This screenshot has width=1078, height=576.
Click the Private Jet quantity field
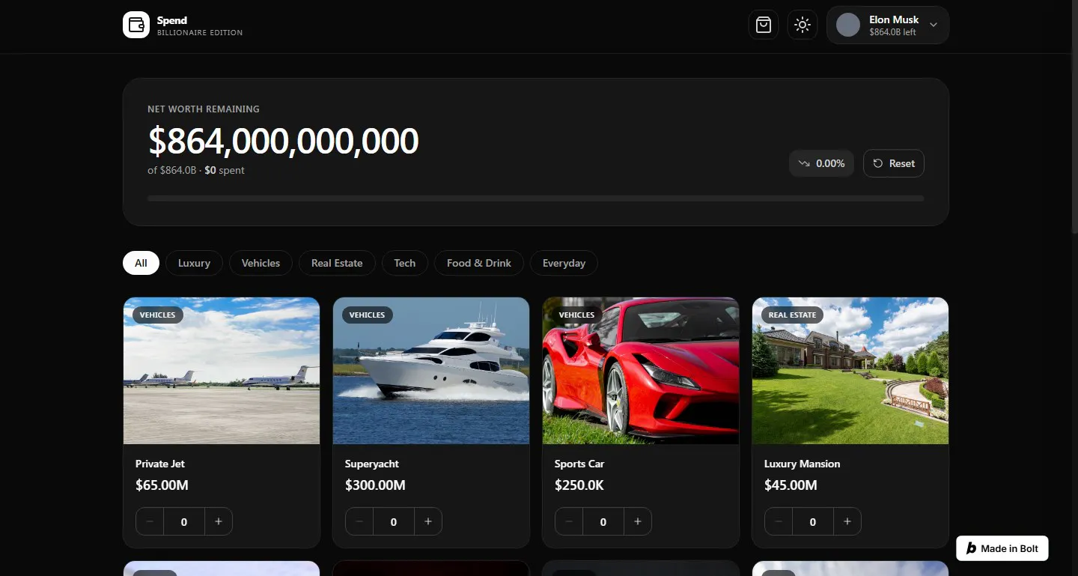[x=184, y=521]
